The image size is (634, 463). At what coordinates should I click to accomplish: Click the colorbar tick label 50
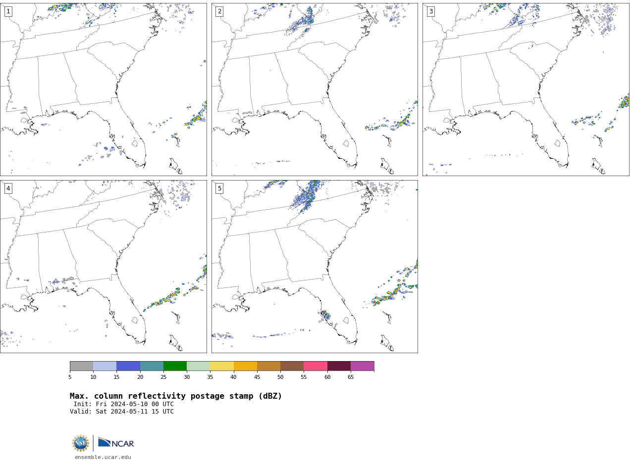(x=280, y=377)
